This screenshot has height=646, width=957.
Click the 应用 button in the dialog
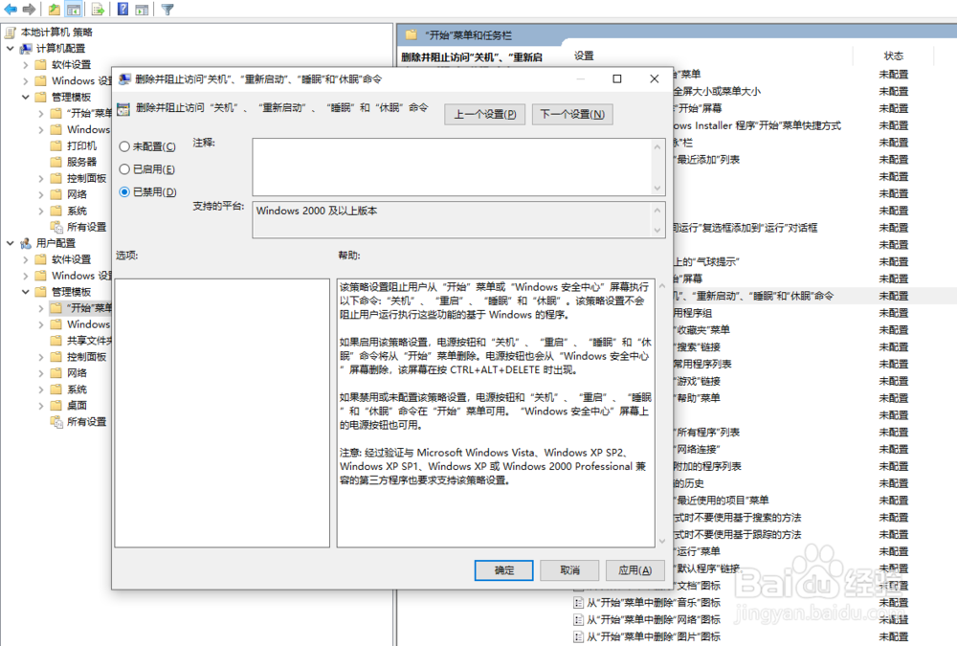click(x=635, y=570)
